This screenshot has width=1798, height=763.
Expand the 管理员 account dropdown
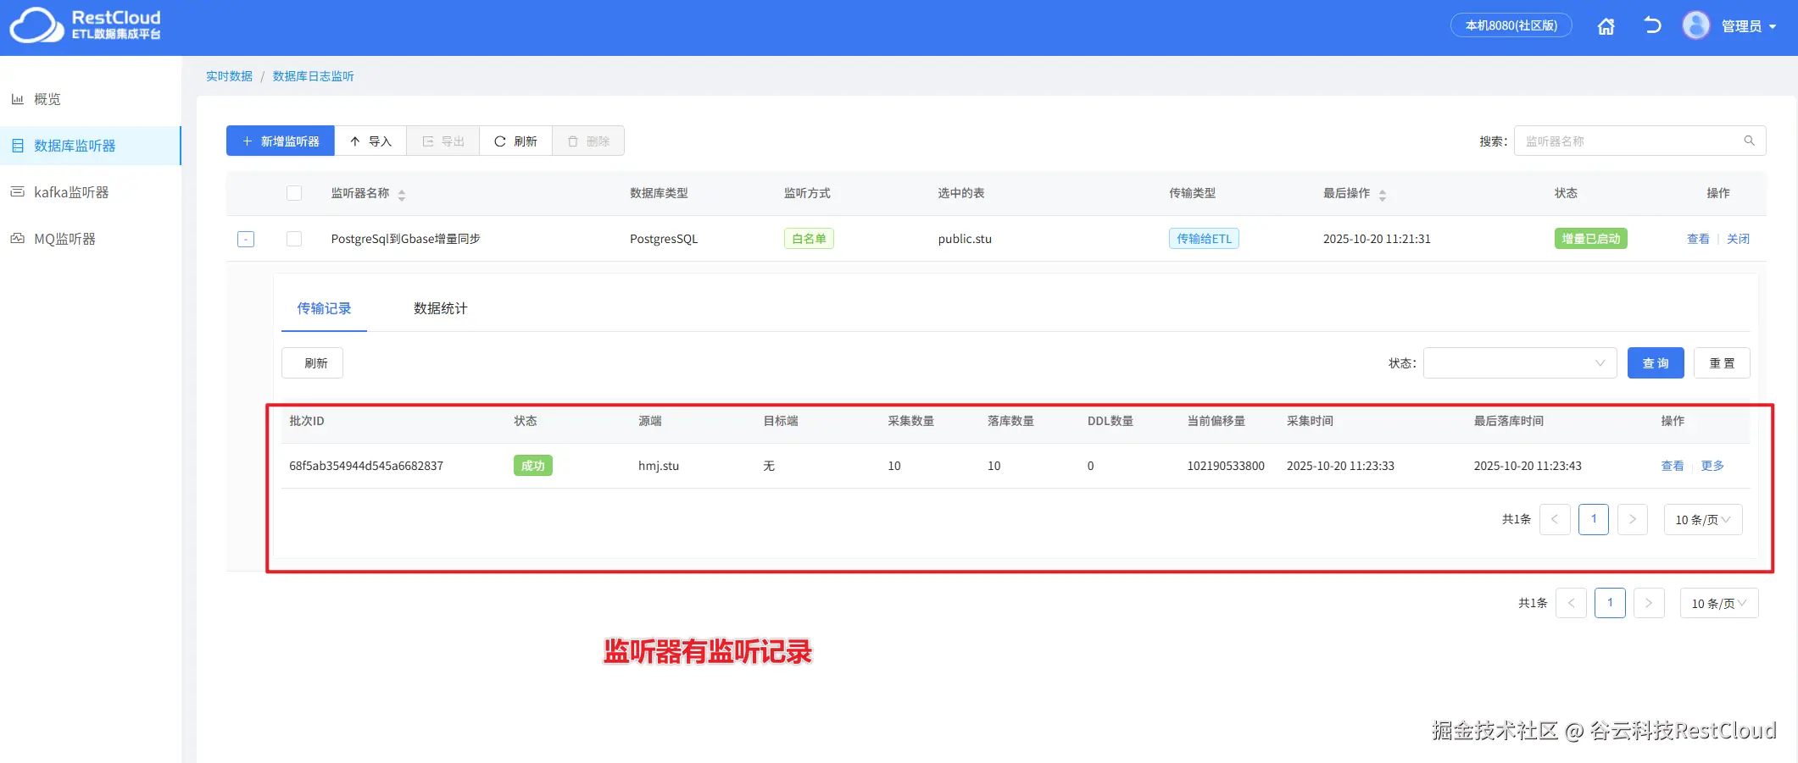tap(1748, 25)
